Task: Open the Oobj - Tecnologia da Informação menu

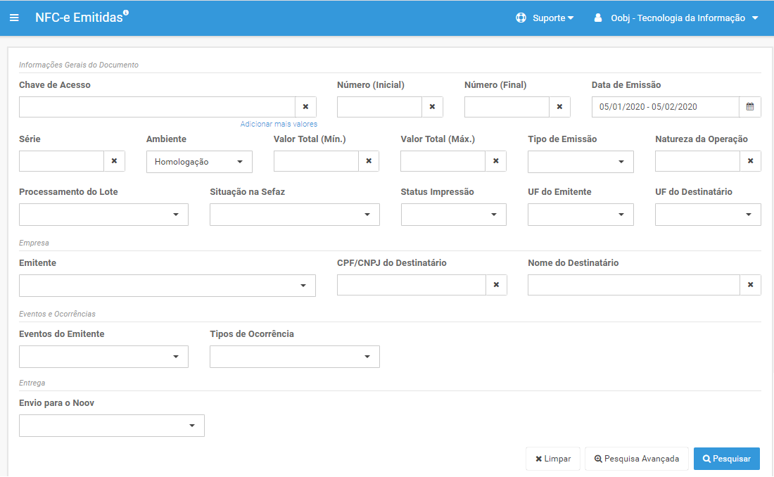Action: point(684,18)
